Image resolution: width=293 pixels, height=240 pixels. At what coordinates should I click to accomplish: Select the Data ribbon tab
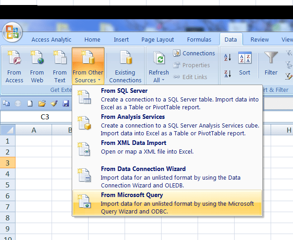tap(231, 39)
